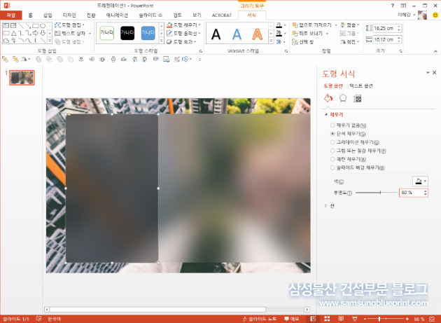Switch to the 디자인 (Design) ribbon tab

click(x=69, y=15)
